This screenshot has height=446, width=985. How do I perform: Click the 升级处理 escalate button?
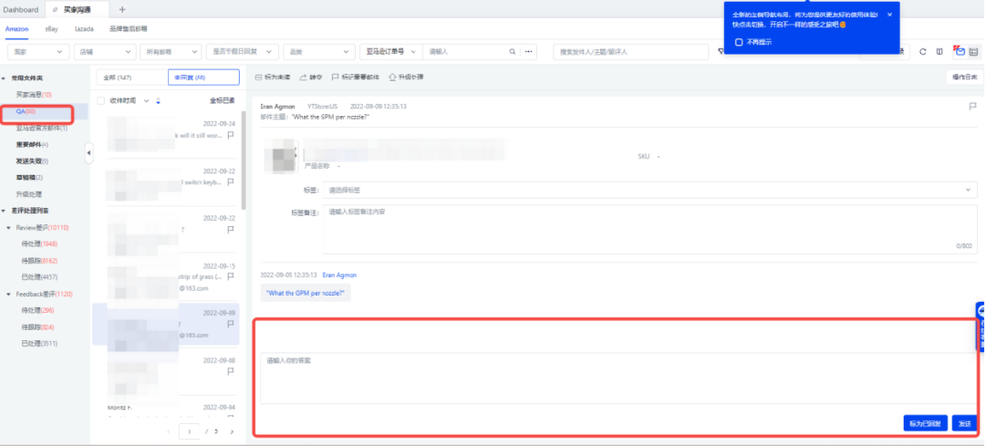coord(406,78)
